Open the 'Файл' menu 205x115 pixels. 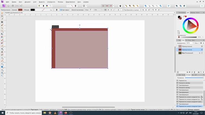(x=8, y=2)
